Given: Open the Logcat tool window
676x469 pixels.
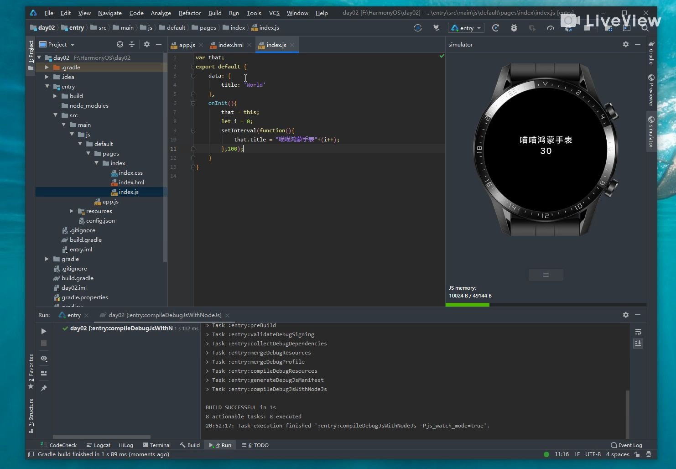Looking at the screenshot, I should pyautogui.click(x=99, y=445).
